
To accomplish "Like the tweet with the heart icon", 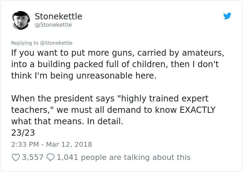I will [16, 157].
